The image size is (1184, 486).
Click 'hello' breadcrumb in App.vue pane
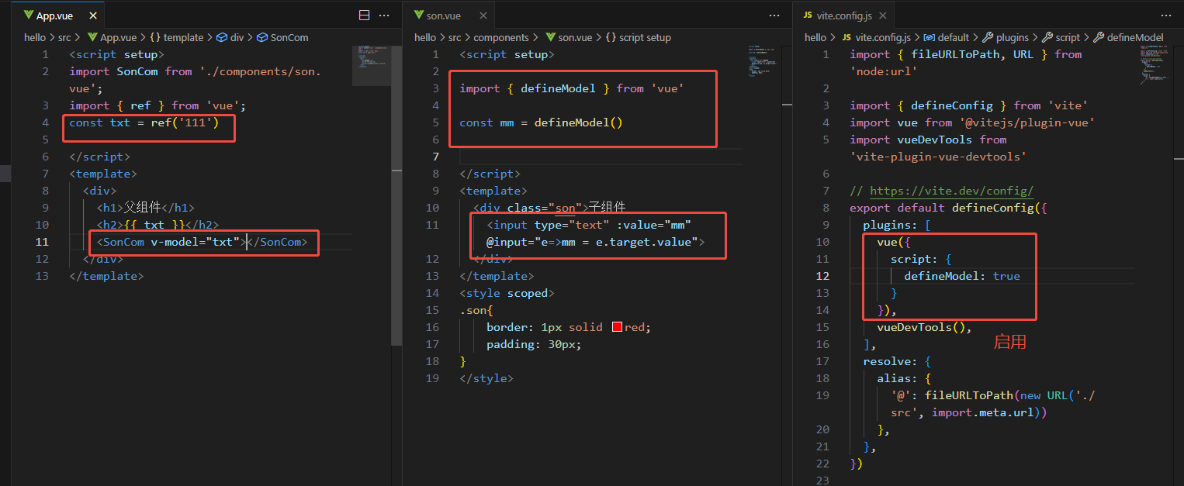pos(35,37)
